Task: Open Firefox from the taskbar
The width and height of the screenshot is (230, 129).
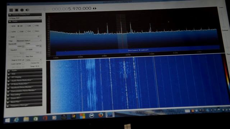Action: 101,115
